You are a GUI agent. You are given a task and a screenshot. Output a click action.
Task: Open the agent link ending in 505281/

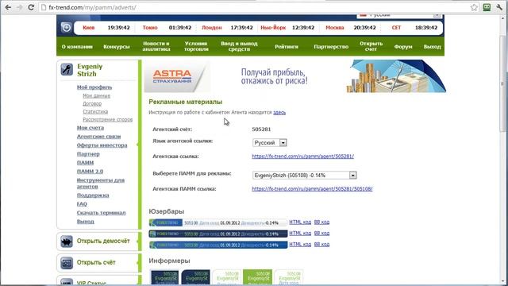click(x=303, y=157)
